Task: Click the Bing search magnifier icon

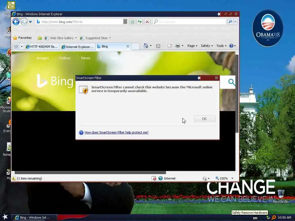Action: [232, 82]
